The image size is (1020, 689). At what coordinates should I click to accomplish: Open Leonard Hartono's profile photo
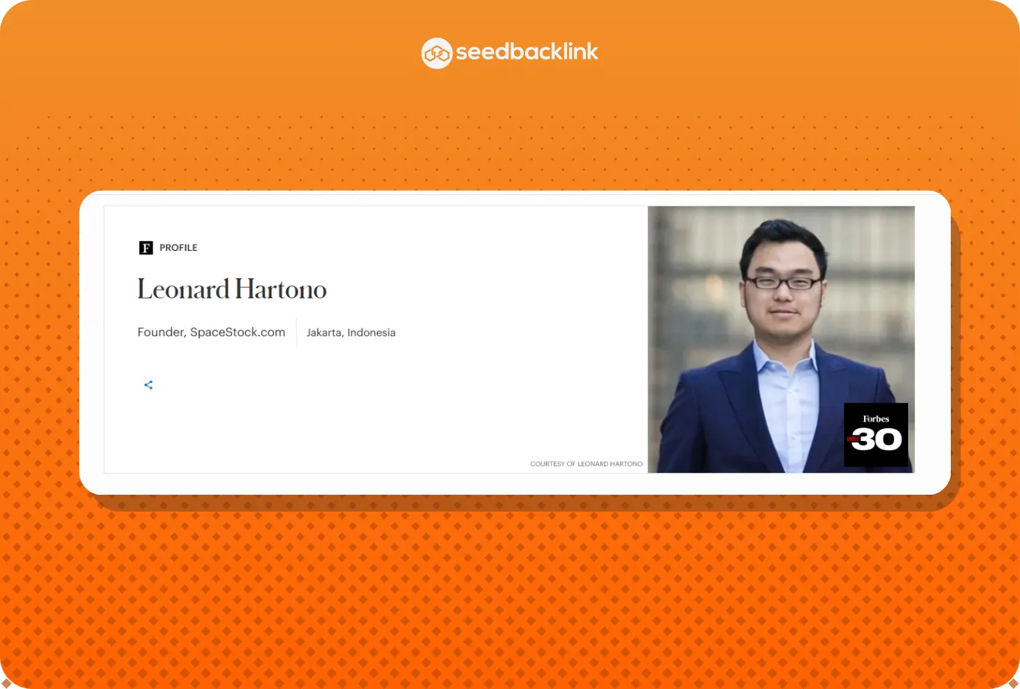pos(781,340)
